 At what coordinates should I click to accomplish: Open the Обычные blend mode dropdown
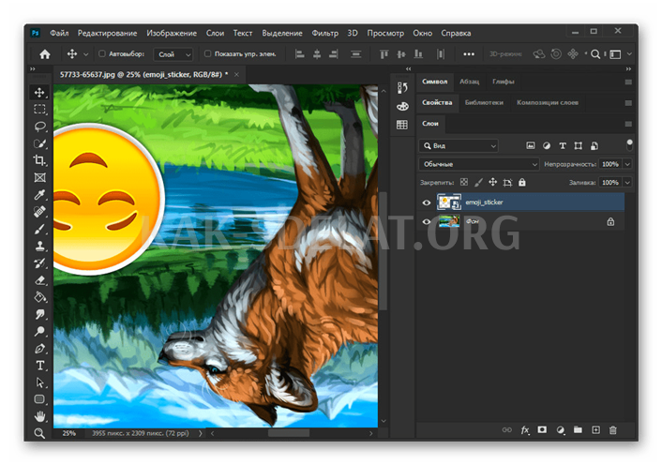coord(479,164)
